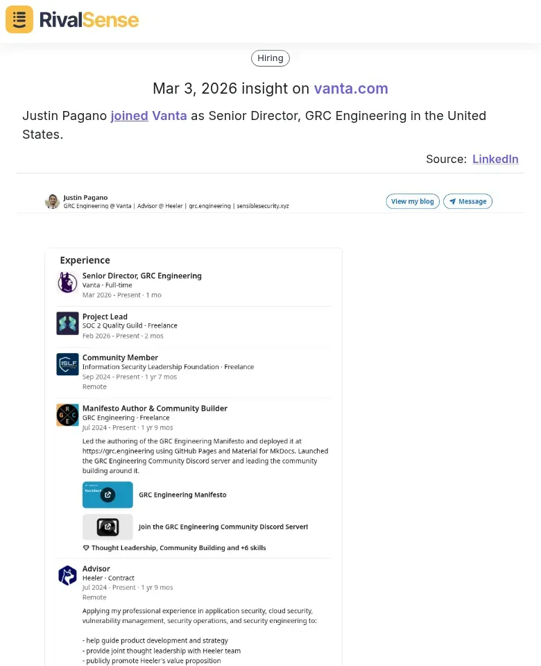Click the external-link icon on the Manifesto thumbnail
The image size is (541, 666).
click(108, 495)
